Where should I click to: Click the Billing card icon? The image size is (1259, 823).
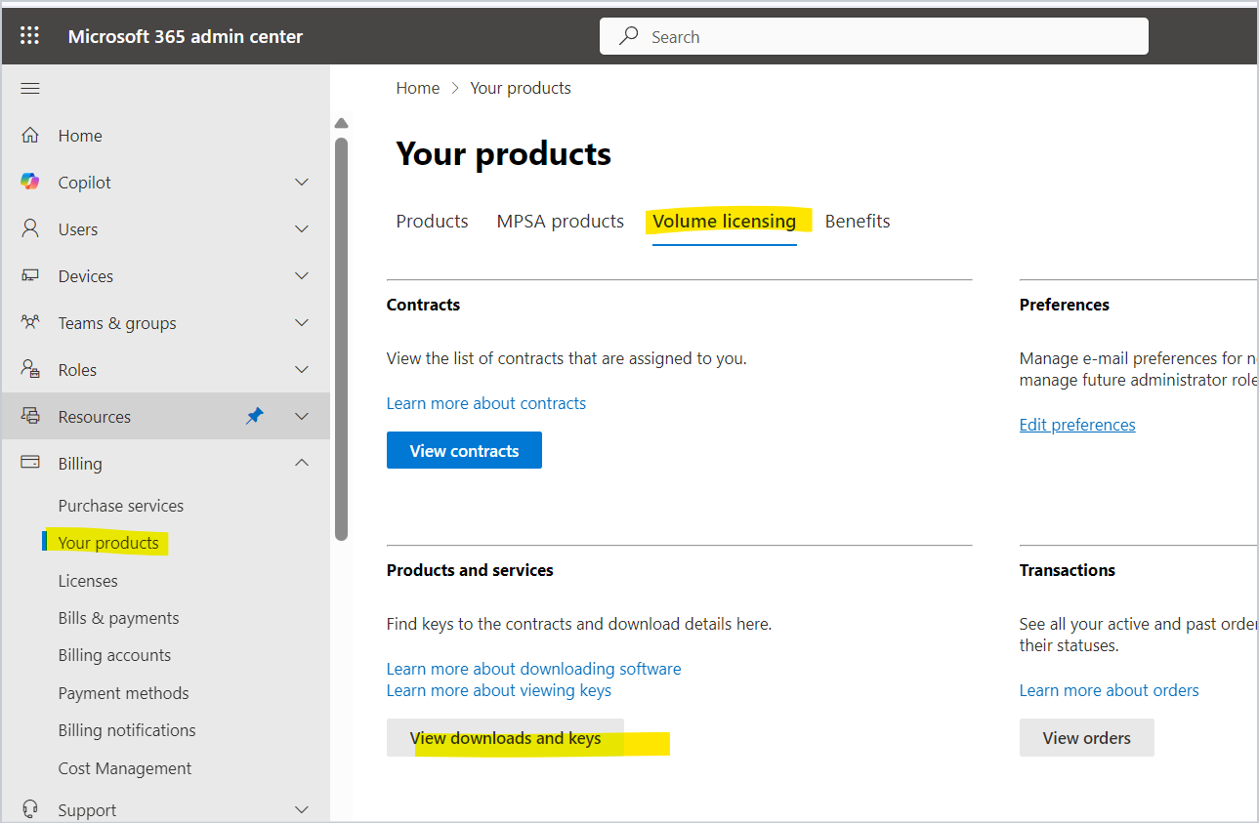pyautogui.click(x=30, y=464)
